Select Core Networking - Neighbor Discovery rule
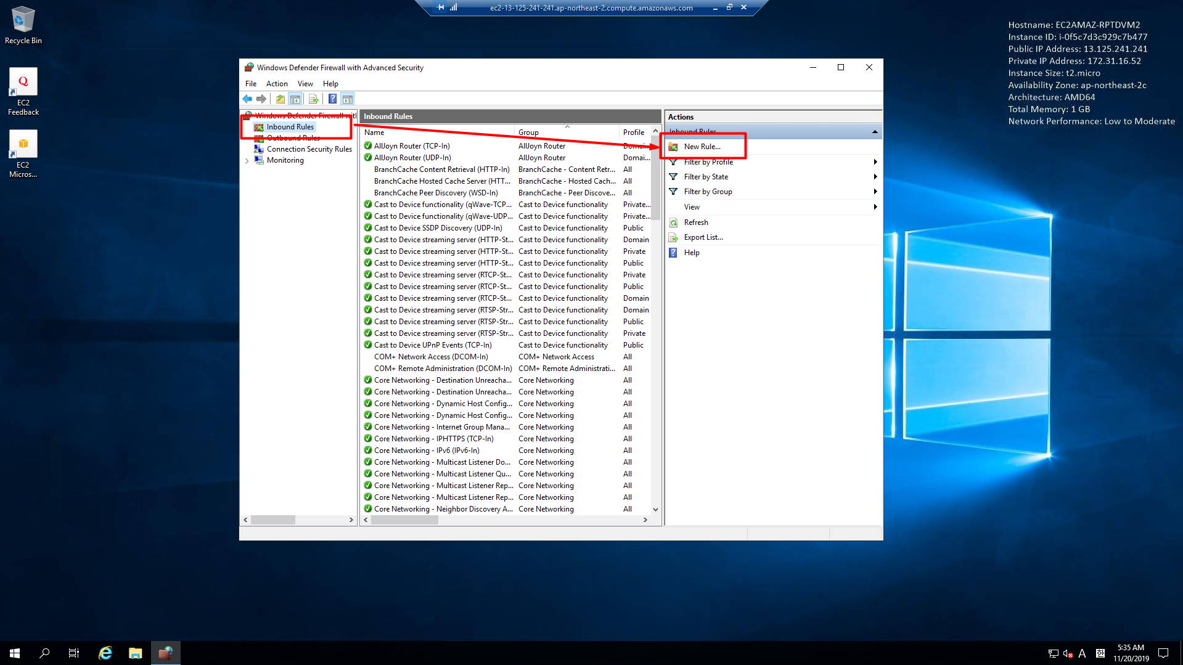Image resolution: width=1183 pixels, height=665 pixels. click(x=443, y=509)
